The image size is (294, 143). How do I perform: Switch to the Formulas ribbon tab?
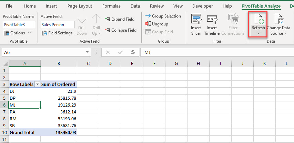coord(111,6)
